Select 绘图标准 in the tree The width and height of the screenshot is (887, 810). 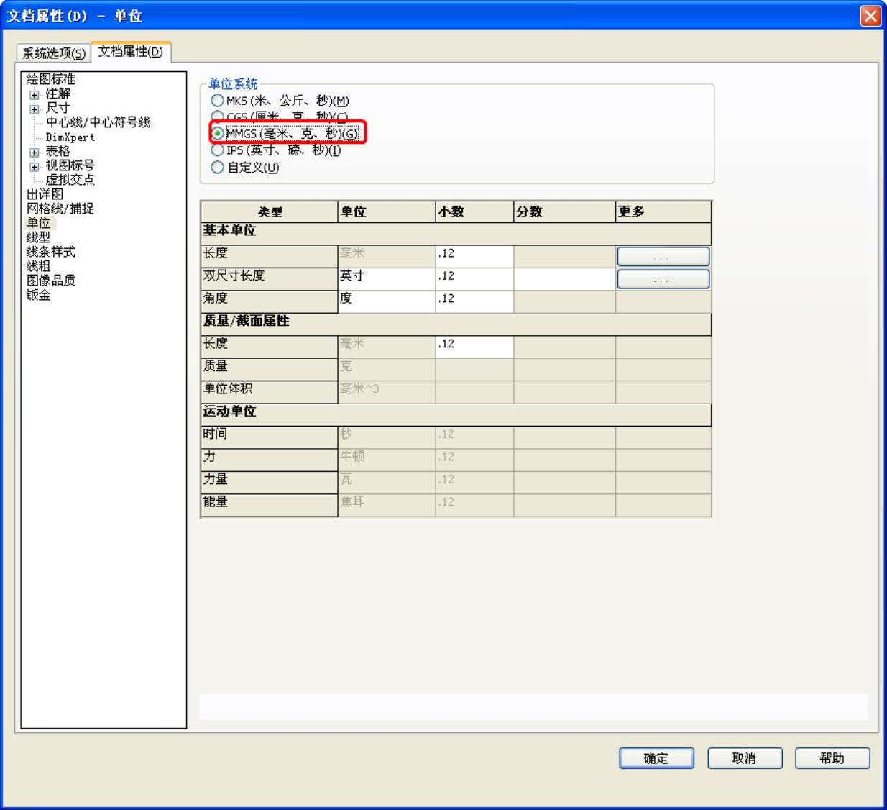[x=50, y=79]
